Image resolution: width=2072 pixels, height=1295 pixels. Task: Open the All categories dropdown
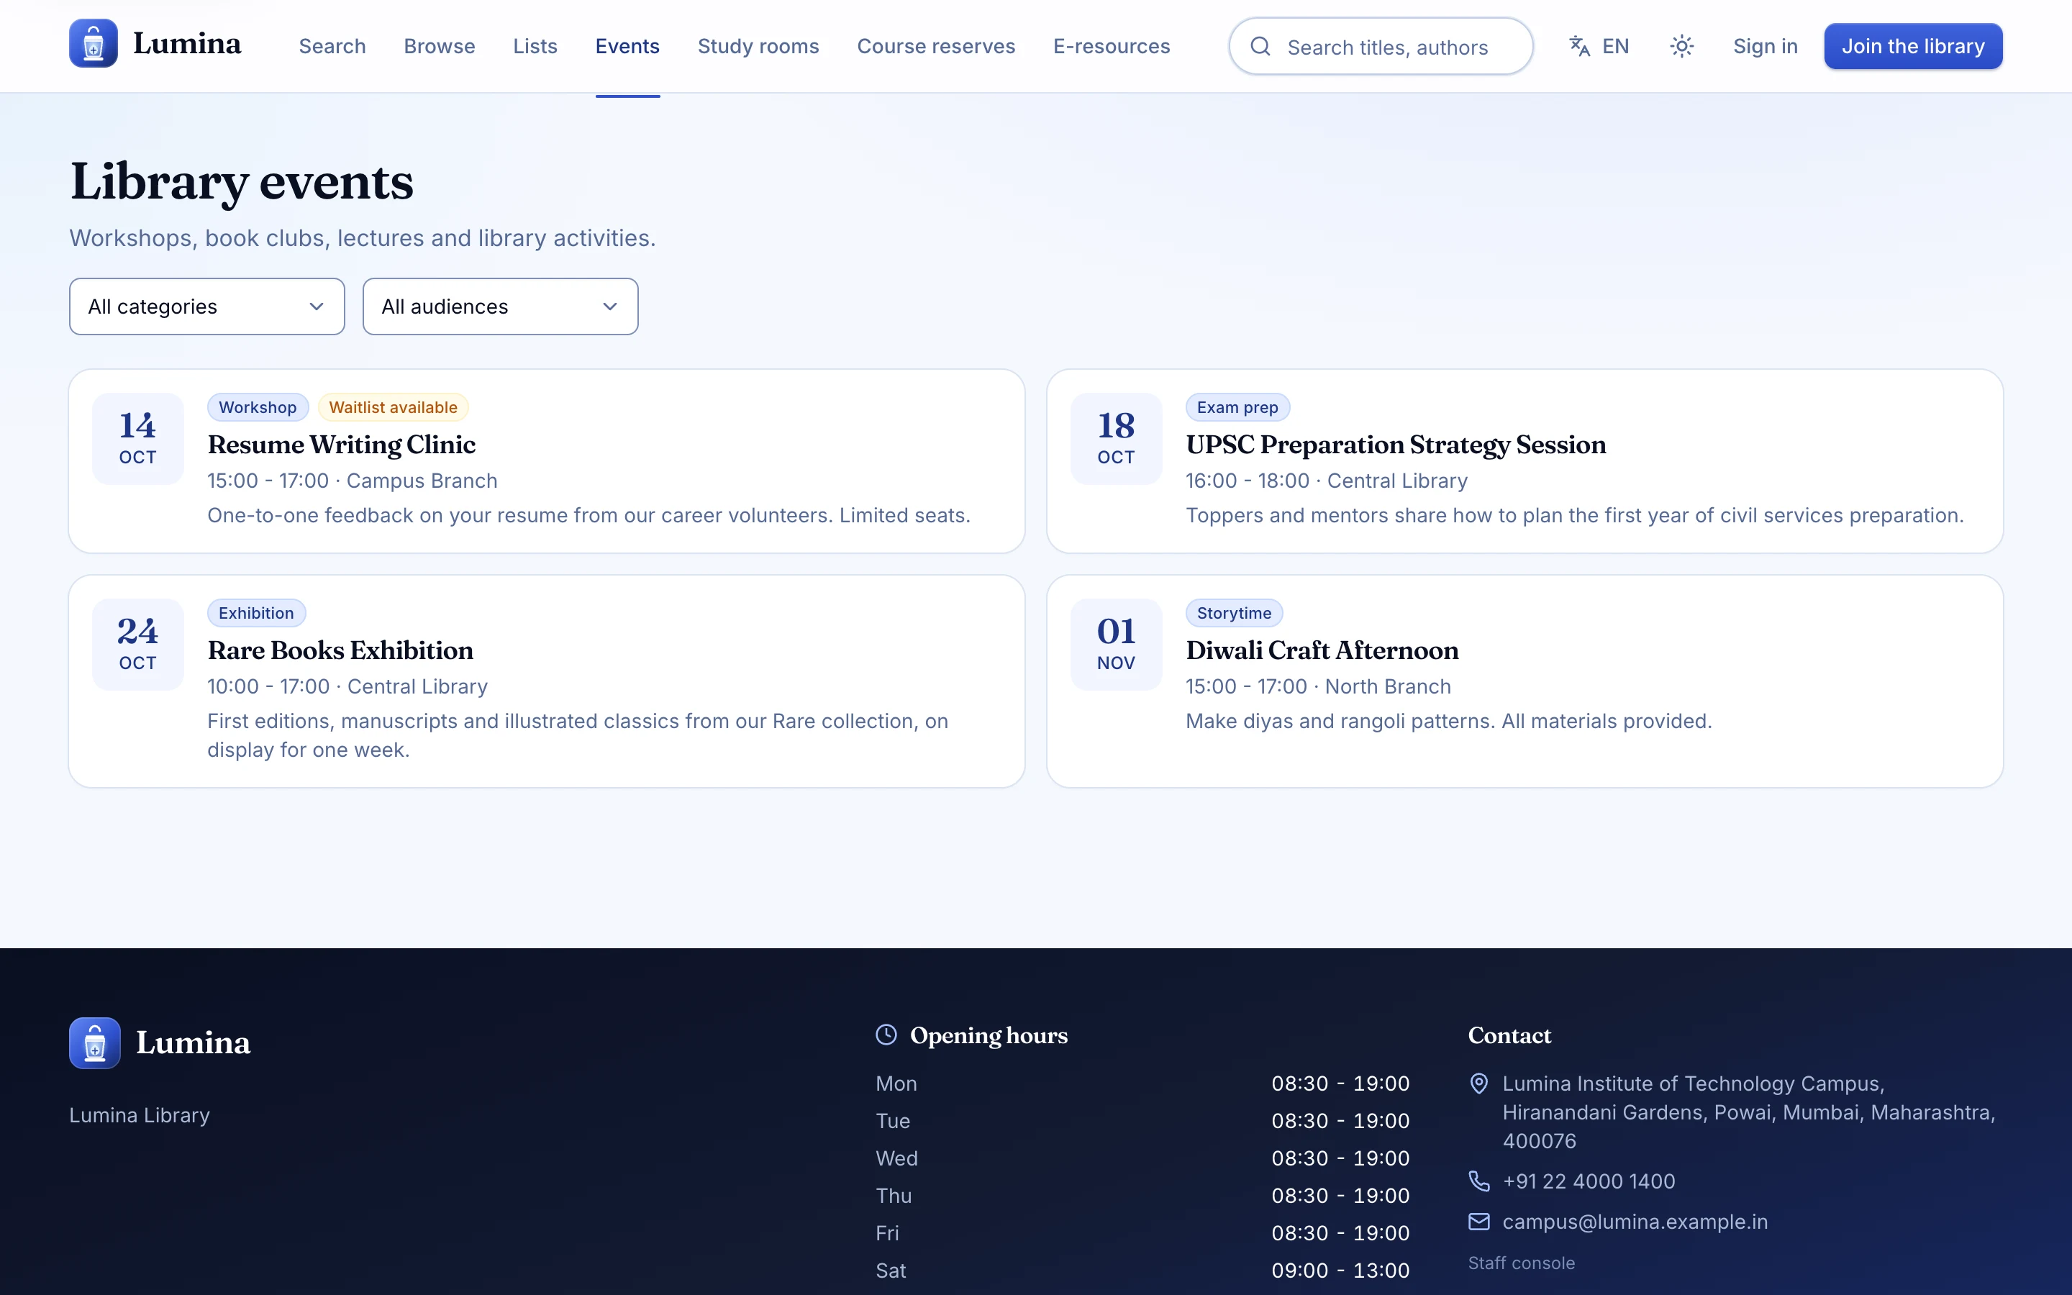(x=207, y=306)
